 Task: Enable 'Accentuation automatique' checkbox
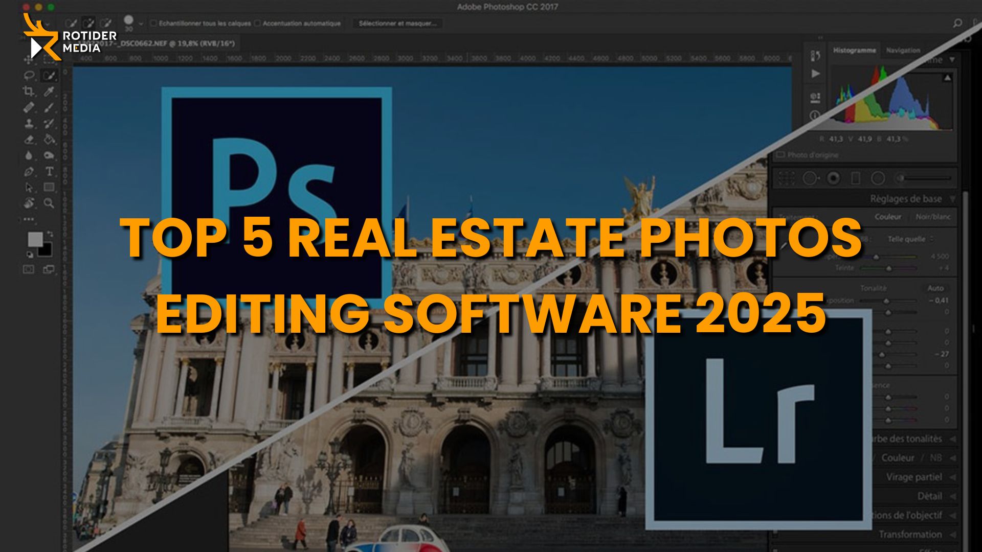[257, 24]
